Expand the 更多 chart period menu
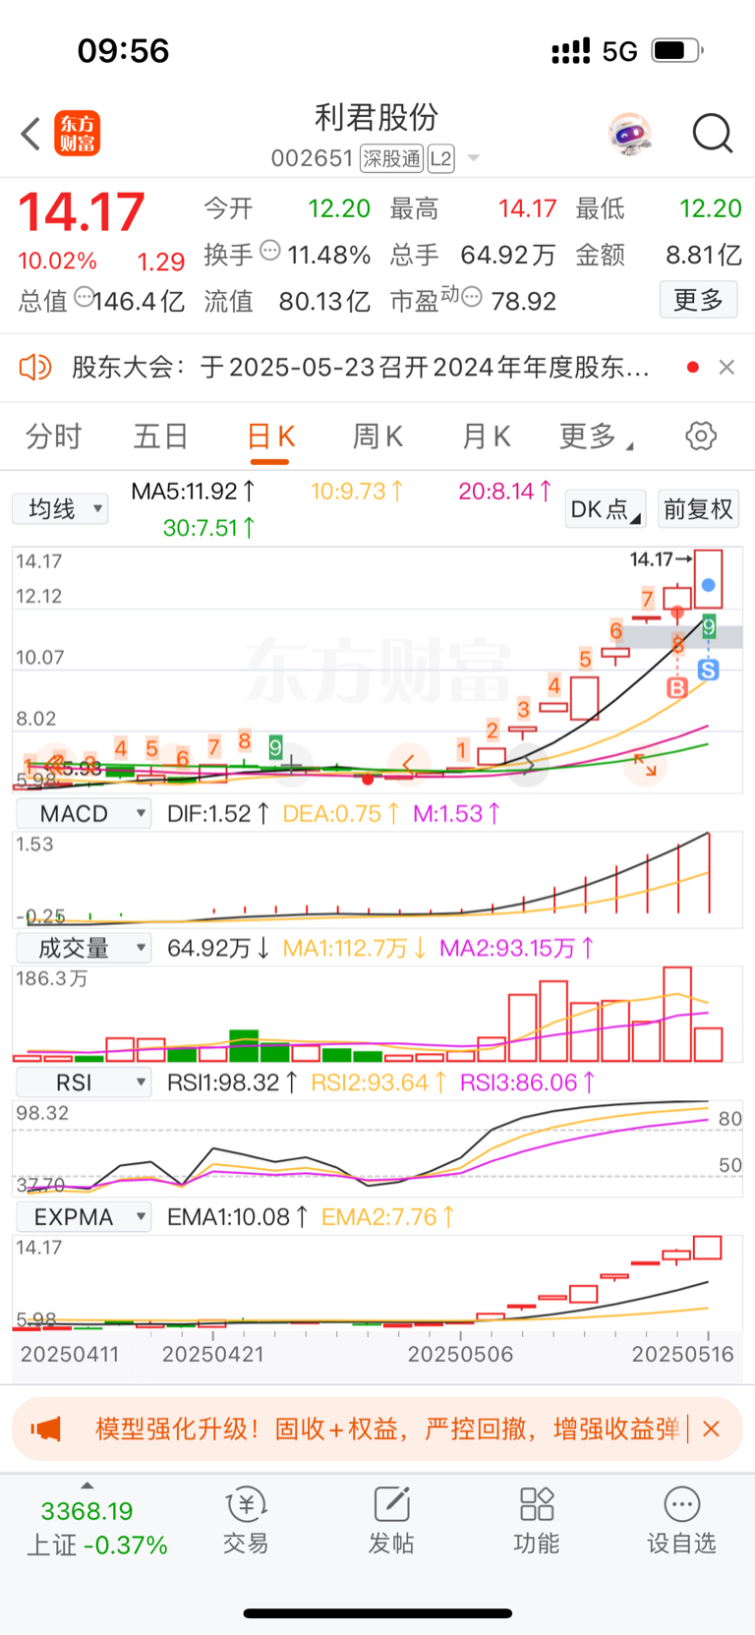 point(596,436)
